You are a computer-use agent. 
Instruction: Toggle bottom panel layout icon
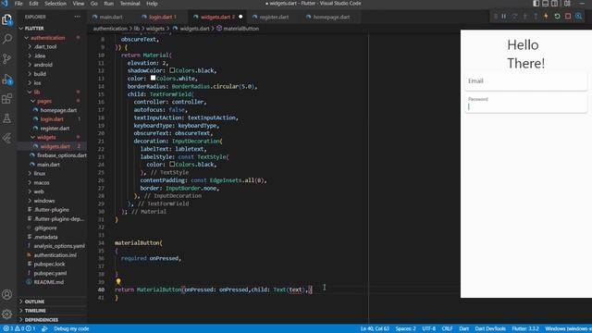[x=545, y=4]
